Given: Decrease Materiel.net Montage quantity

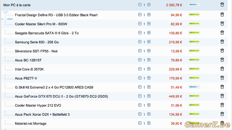Looking at the screenshot, I should point(140,123).
